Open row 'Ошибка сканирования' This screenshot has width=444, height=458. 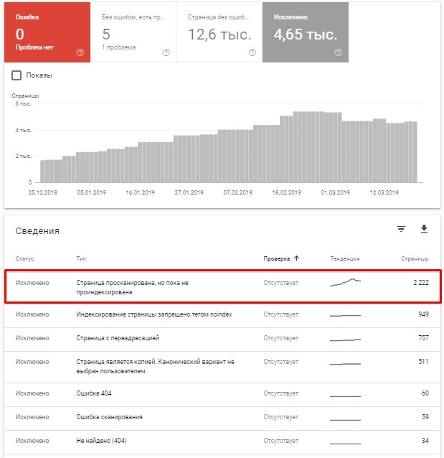[x=222, y=419]
